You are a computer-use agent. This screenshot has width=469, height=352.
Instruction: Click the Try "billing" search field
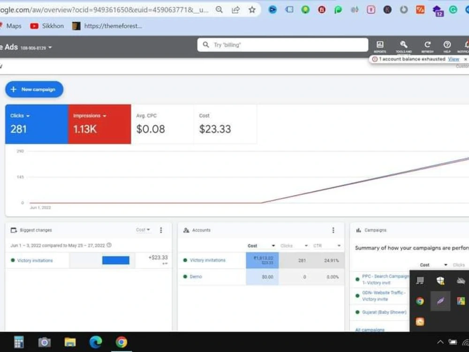pyautogui.click(x=283, y=45)
